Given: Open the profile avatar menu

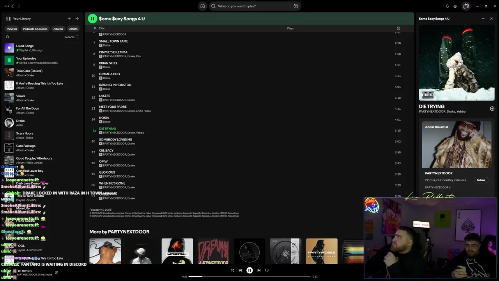Looking at the screenshot, I should (466, 6).
